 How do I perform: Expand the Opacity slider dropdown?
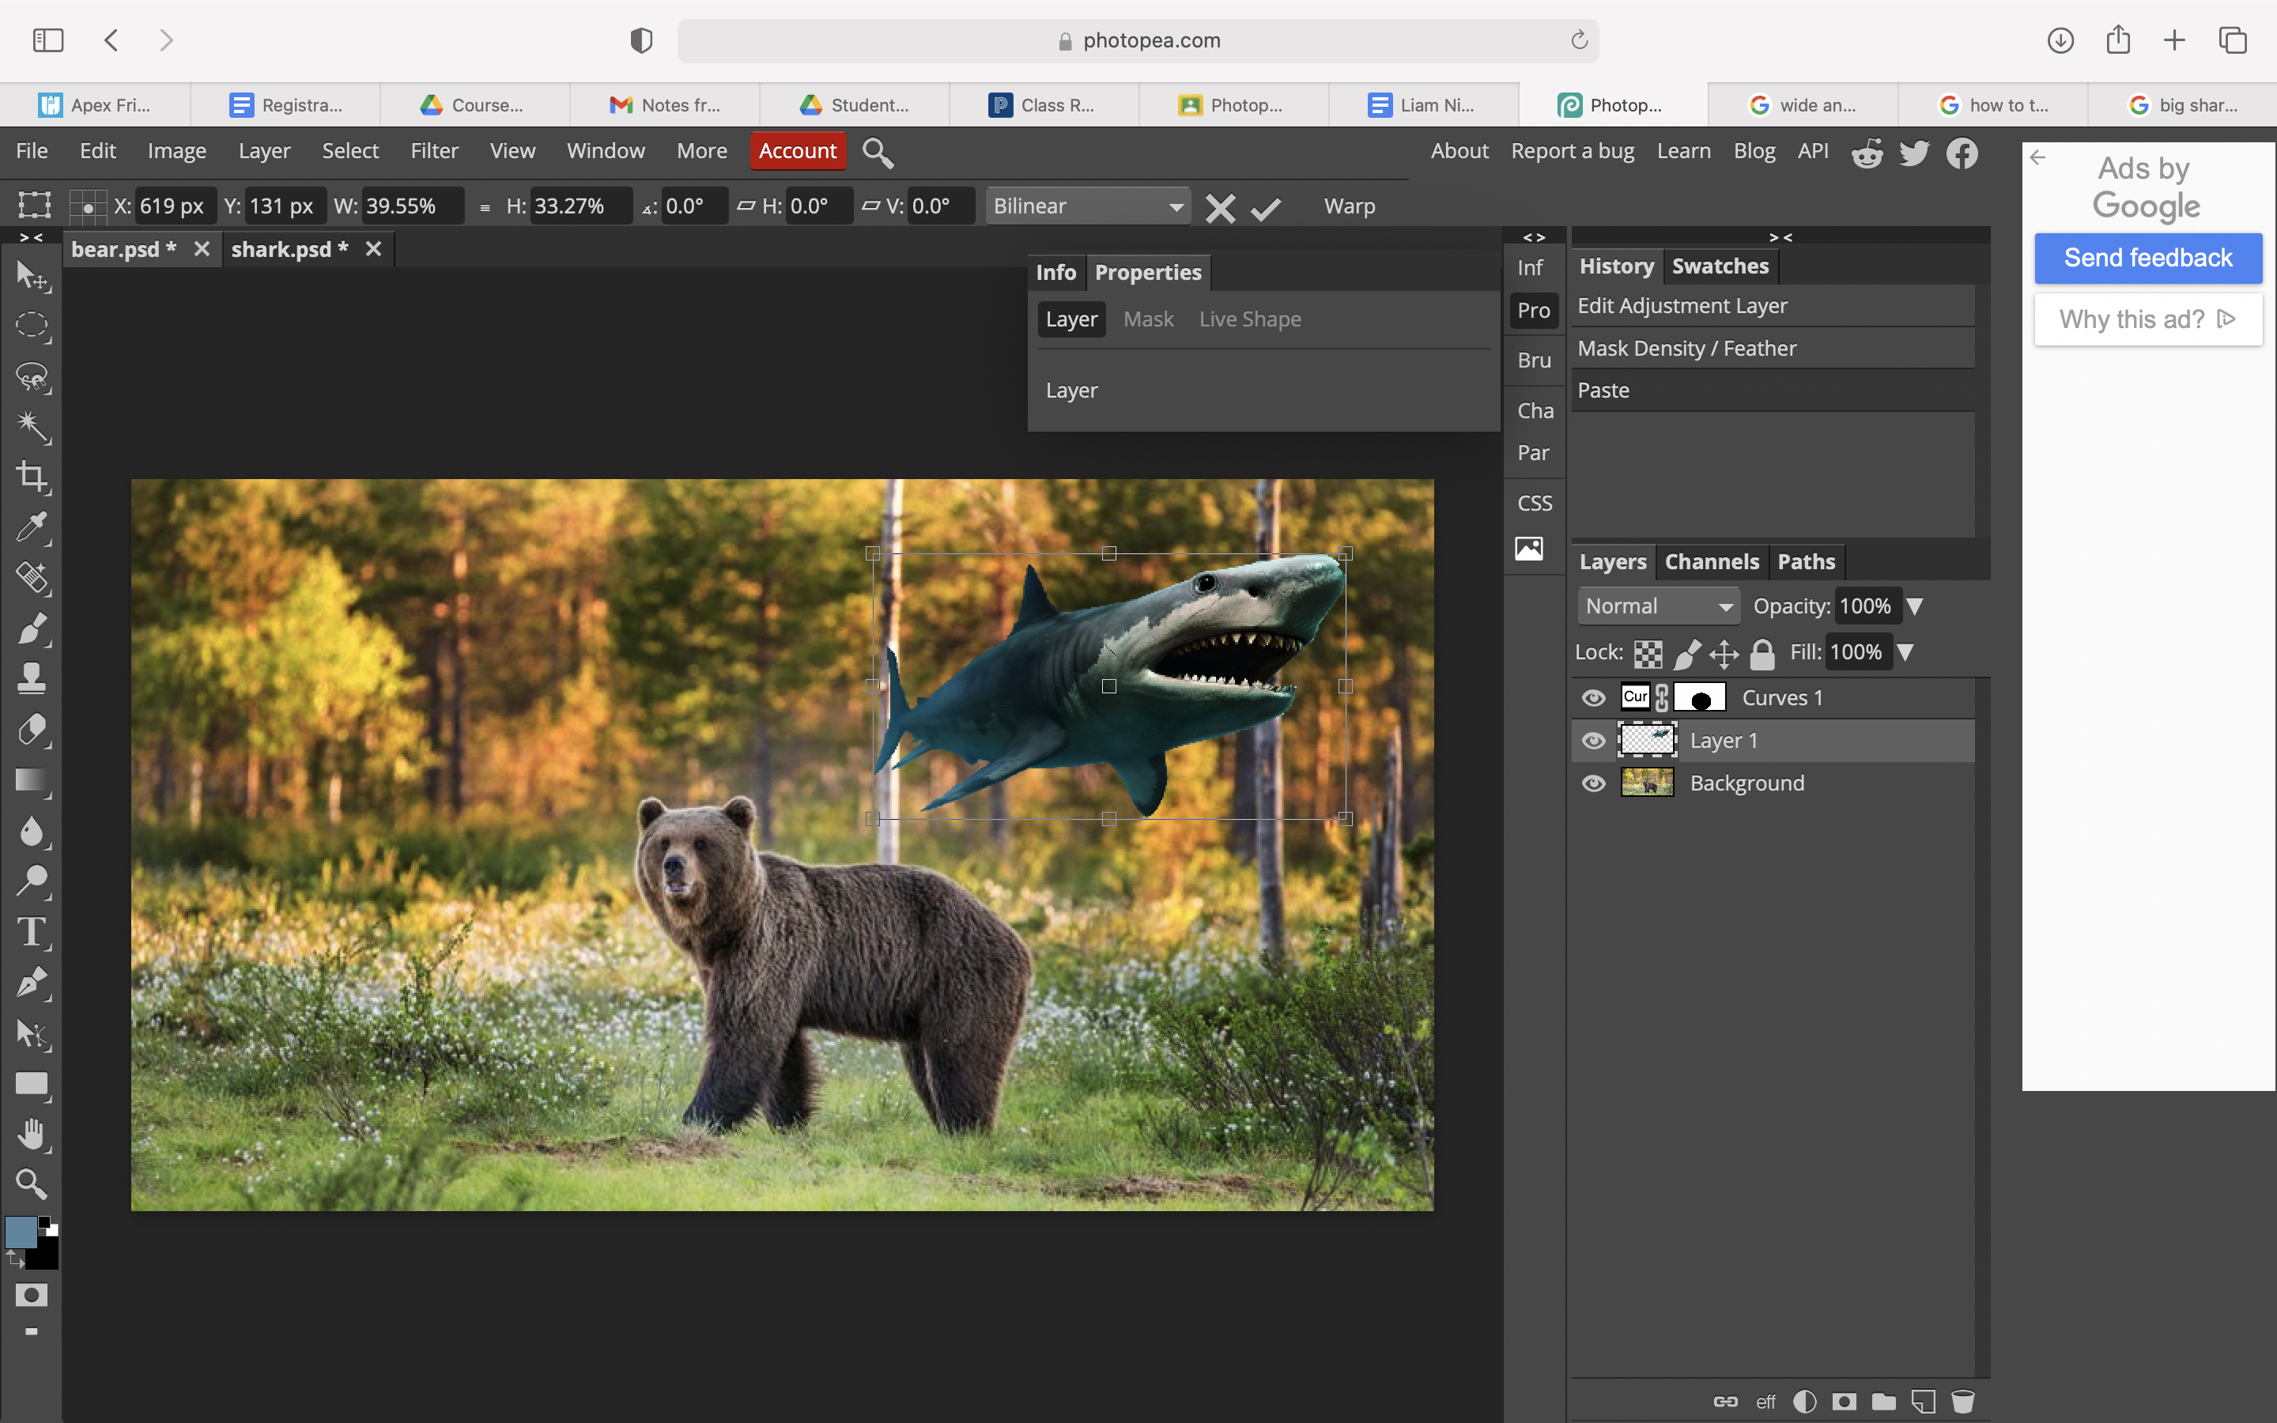click(1916, 605)
